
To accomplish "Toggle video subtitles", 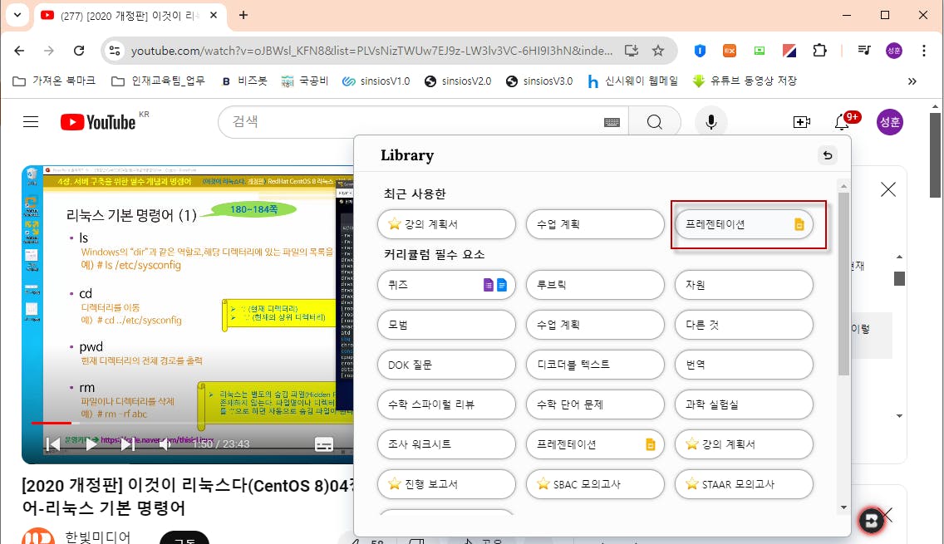I will [x=324, y=444].
